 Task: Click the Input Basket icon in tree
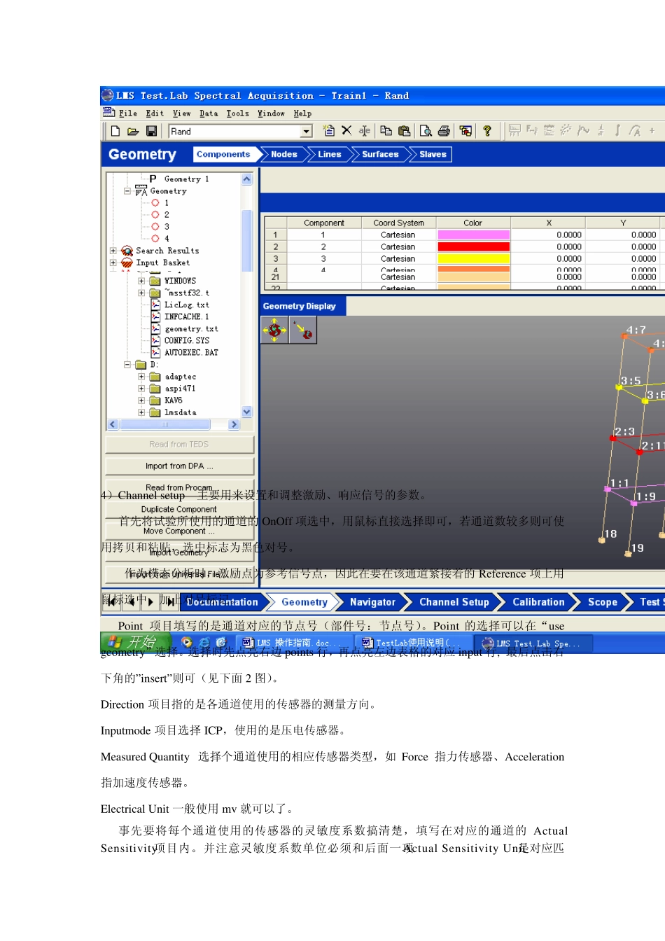click(127, 263)
